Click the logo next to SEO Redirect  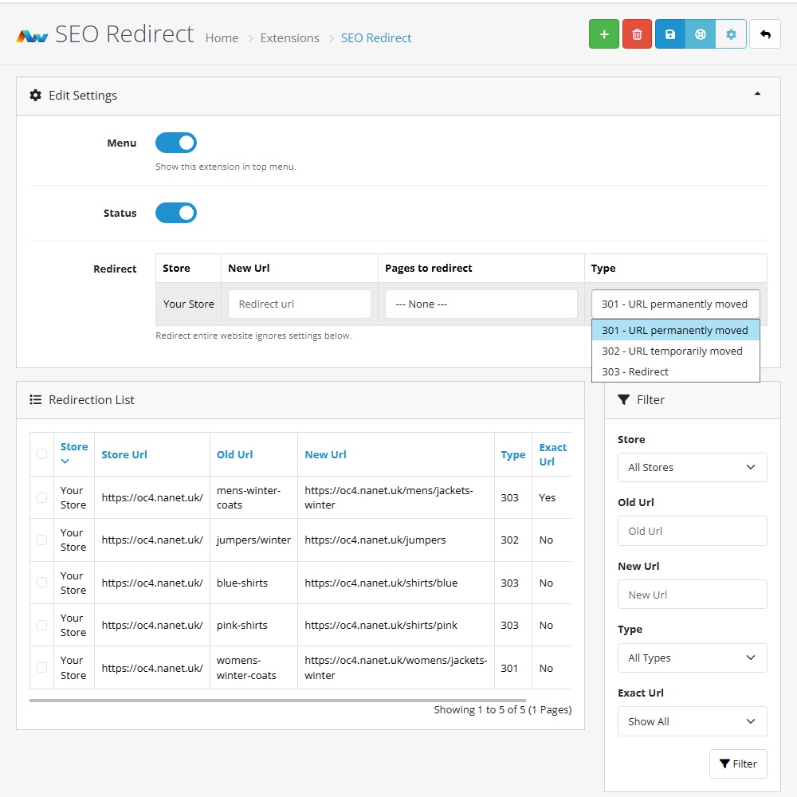[x=33, y=37]
